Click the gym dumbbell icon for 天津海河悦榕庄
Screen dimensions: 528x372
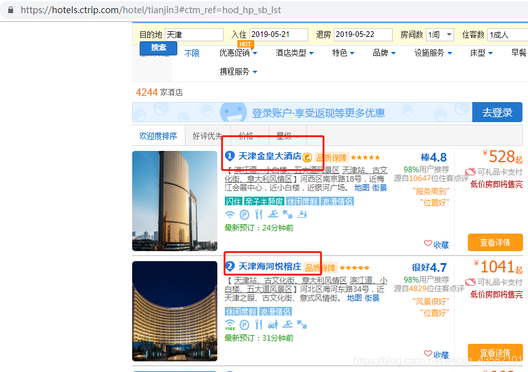(x=302, y=324)
